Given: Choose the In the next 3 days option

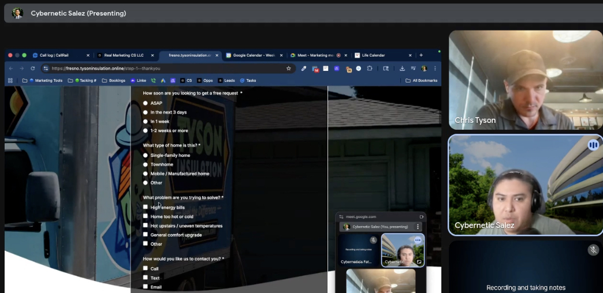Looking at the screenshot, I should click(x=145, y=112).
